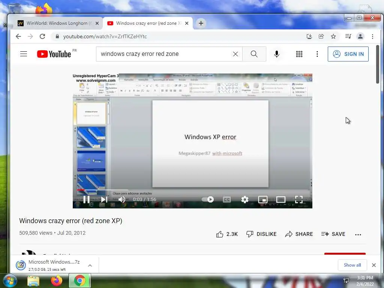This screenshot has height=288, width=384.
Task: Click the address bar URL
Action: point(105,36)
